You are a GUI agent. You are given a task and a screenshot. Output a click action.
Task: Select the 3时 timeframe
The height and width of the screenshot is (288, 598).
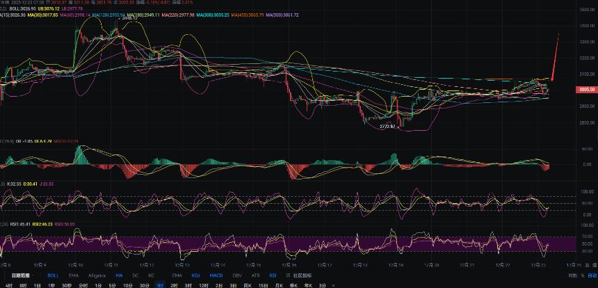coord(188,285)
